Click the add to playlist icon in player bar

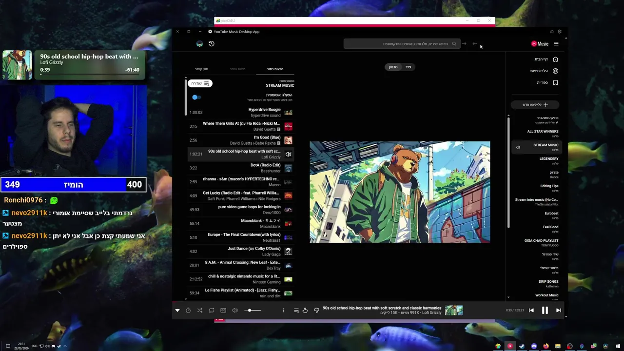click(x=296, y=310)
